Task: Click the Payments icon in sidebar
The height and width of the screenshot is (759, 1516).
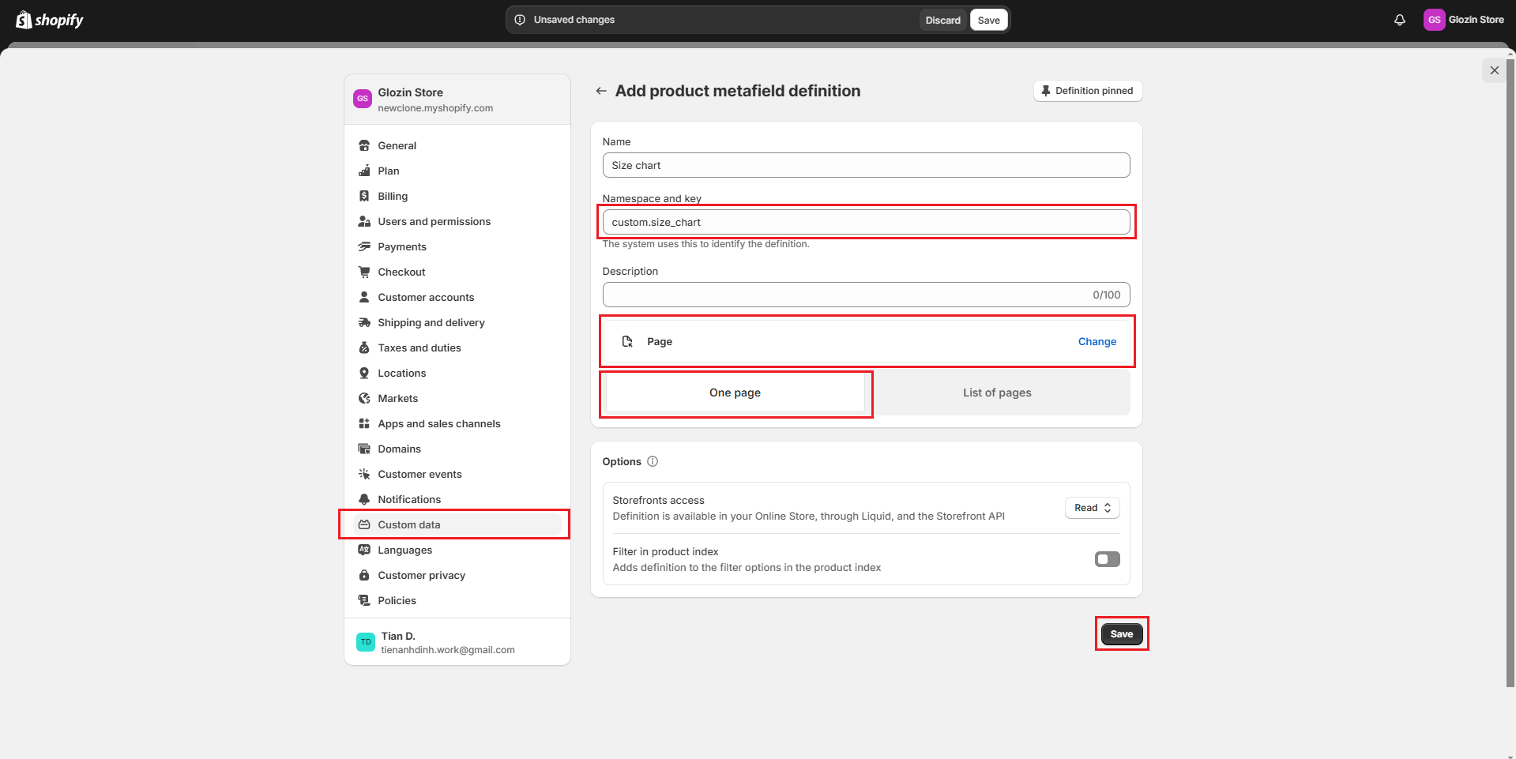Action: click(364, 246)
